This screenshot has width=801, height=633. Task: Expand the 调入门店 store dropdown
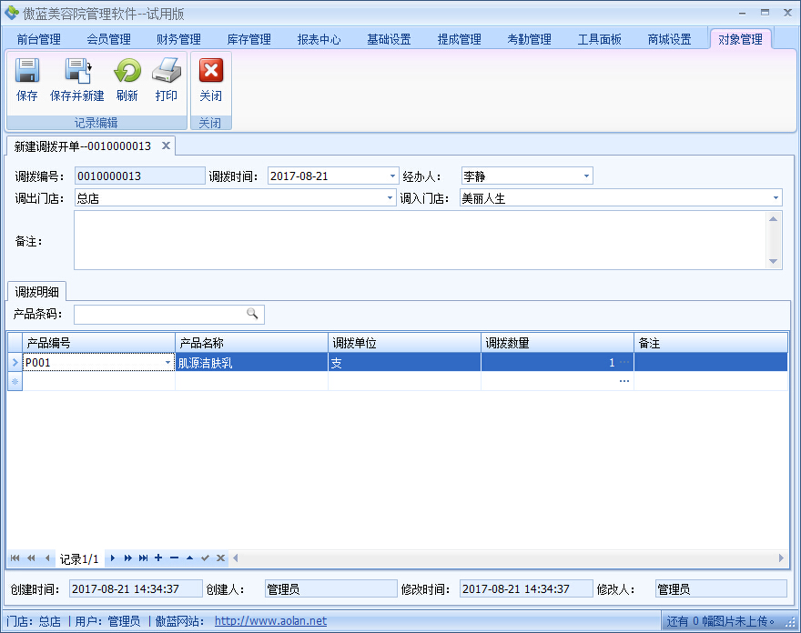click(x=776, y=197)
